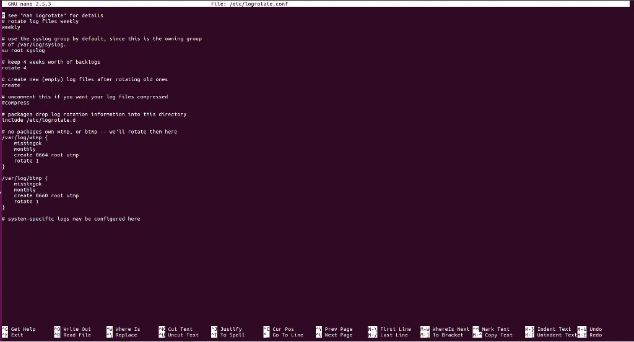This screenshot has width=634, height=342.
Task: Click the WhereIs Next shortcut label
Action: 451,329
